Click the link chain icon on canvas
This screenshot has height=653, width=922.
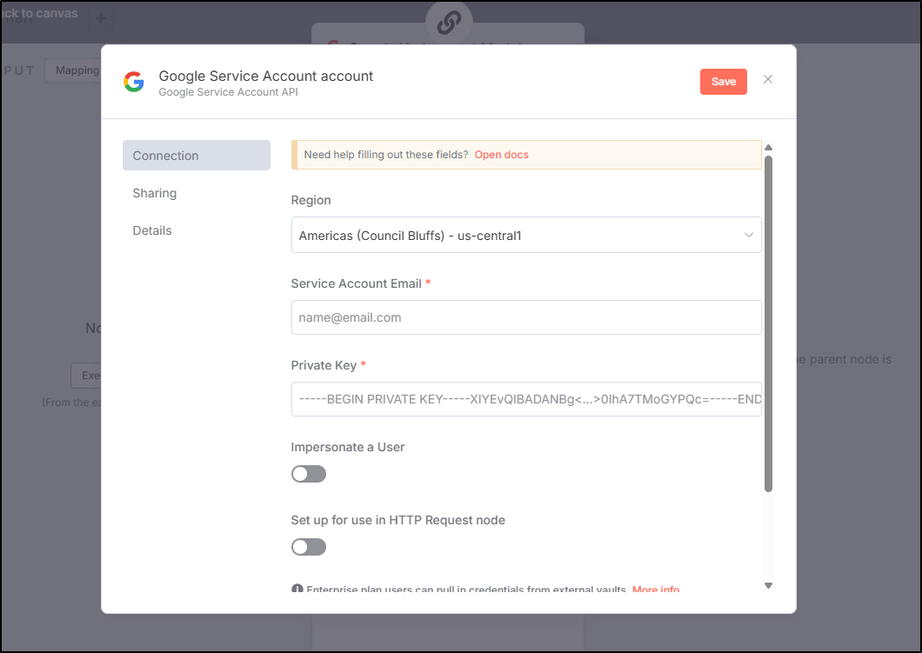[449, 23]
